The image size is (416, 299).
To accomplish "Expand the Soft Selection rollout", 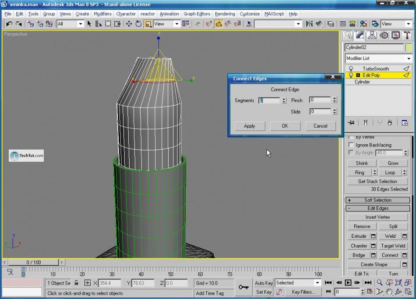I will point(378,200).
